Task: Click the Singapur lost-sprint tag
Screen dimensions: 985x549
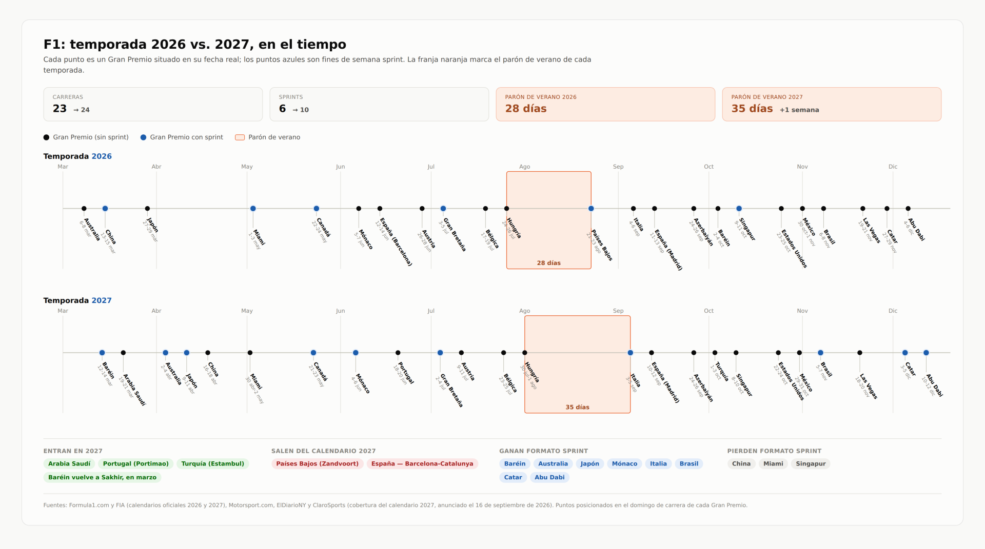Action: pyautogui.click(x=811, y=464)
